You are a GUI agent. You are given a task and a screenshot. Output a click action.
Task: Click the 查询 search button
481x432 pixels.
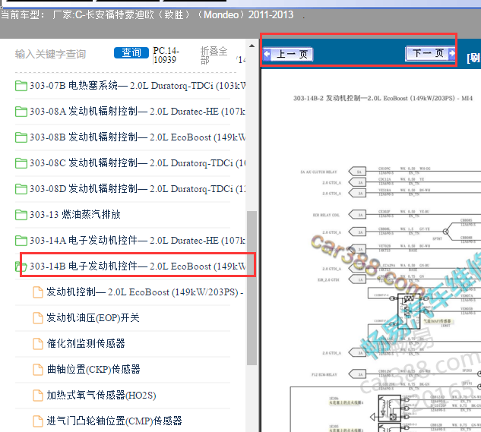[131, 52]
